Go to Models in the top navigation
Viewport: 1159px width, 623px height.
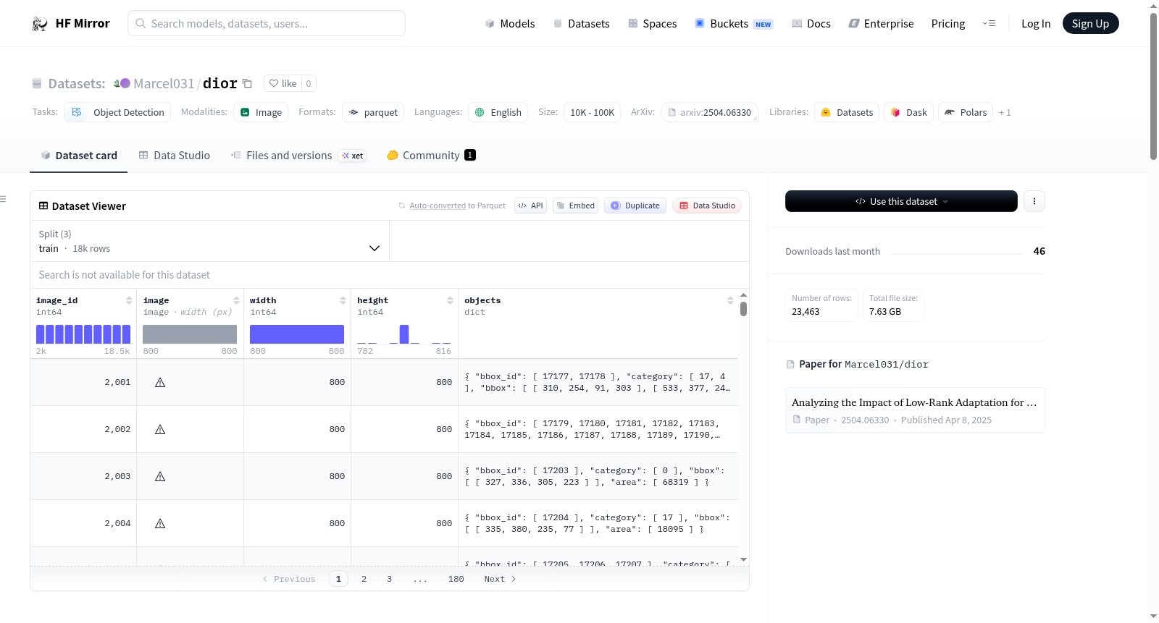coord(510,24)
